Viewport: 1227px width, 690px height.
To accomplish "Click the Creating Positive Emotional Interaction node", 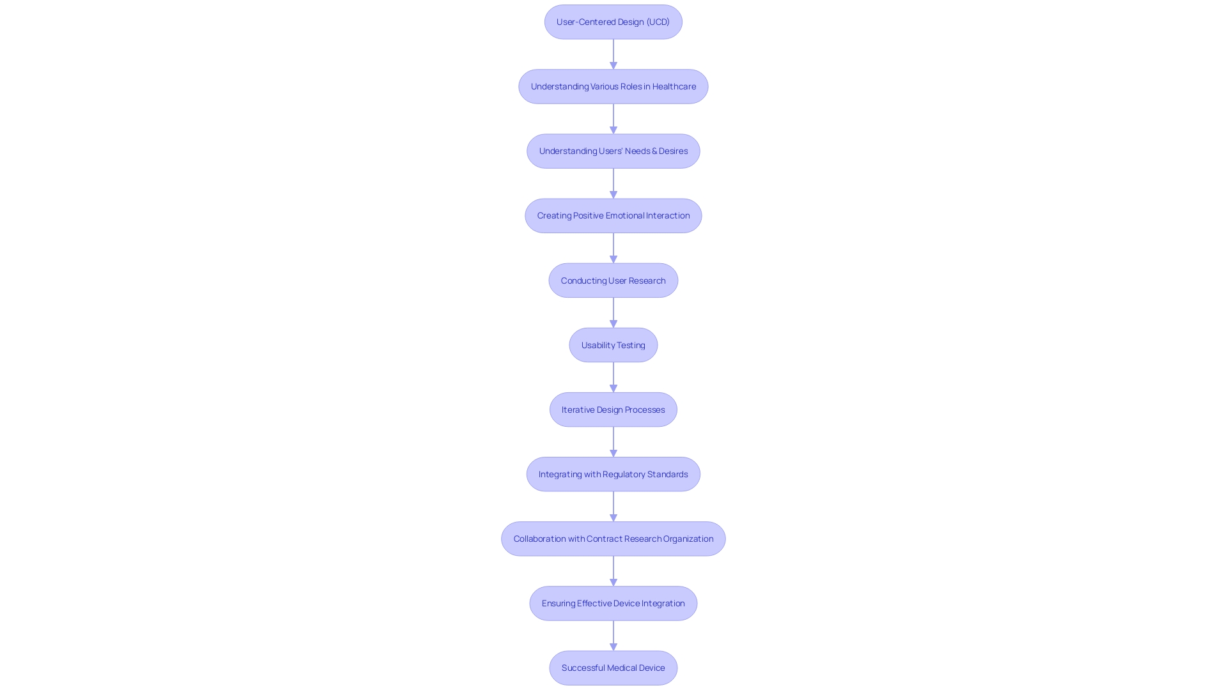I will coord(613,215).
